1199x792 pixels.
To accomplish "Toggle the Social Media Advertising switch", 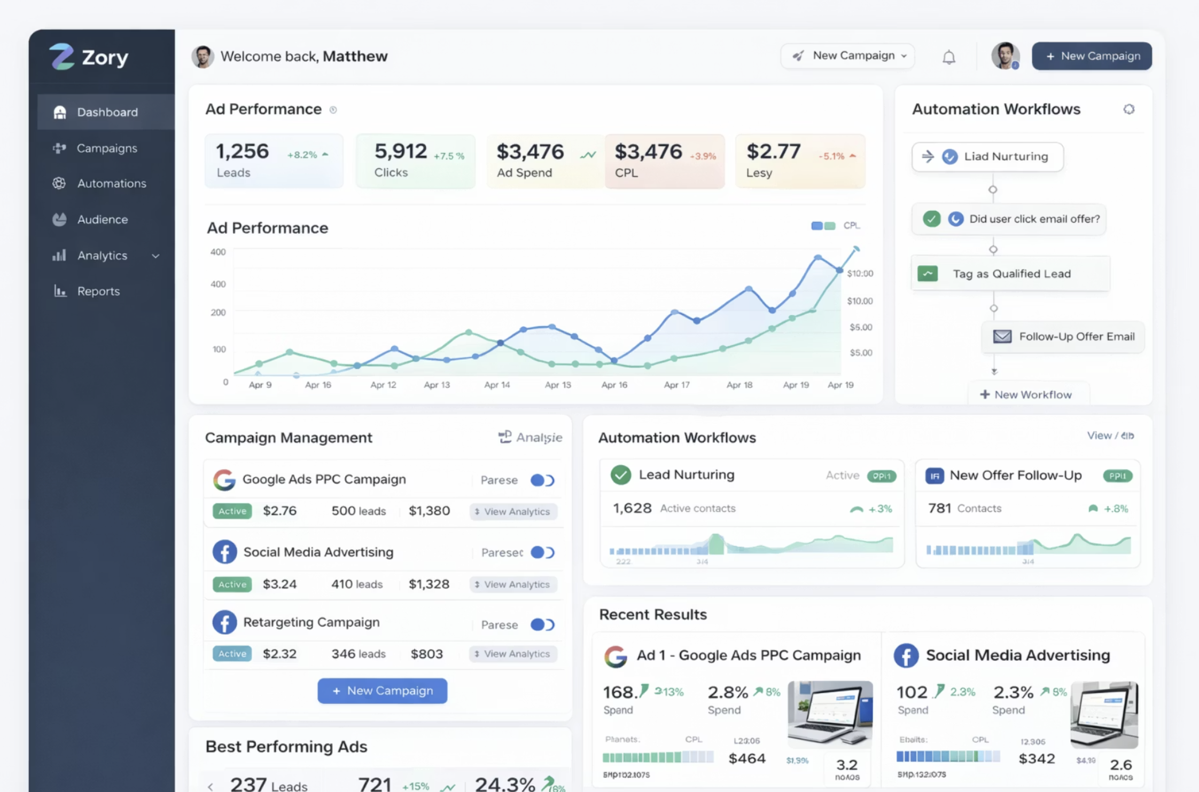I will (x=542, y=552).
